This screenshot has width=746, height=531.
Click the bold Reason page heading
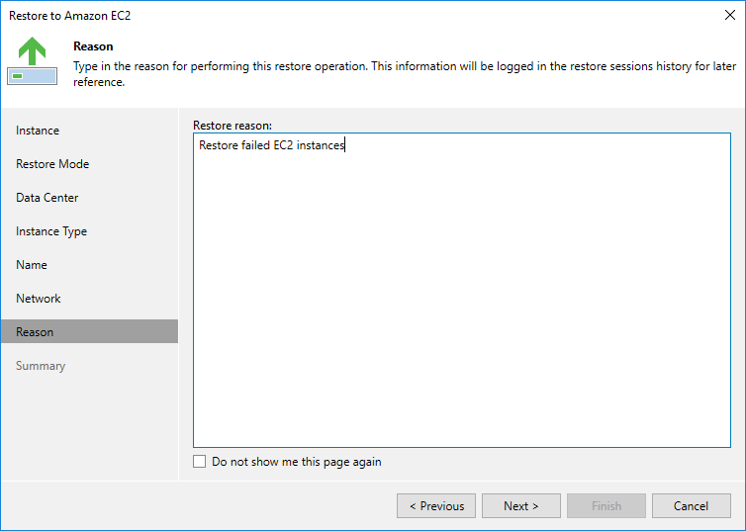coord(93,46)
